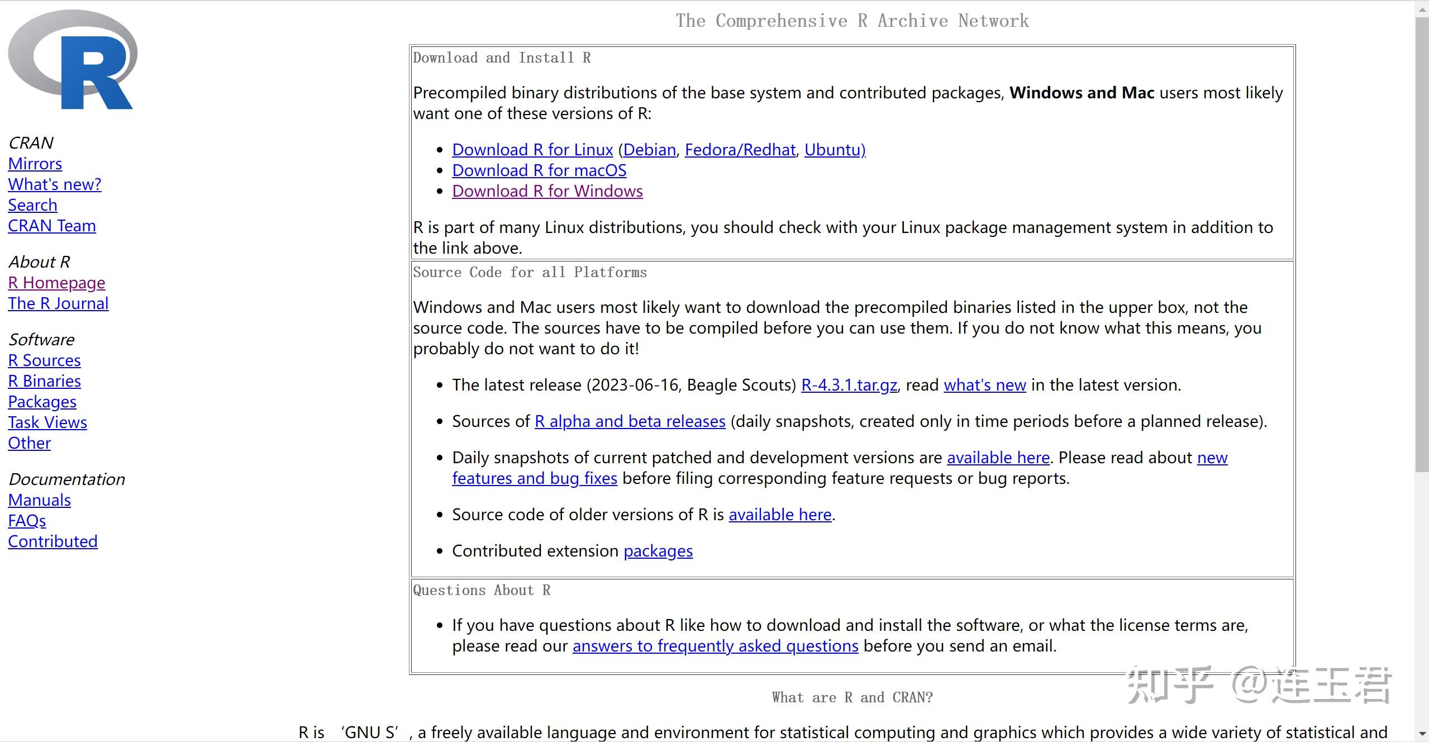Click Download R for Windows
Screen dimensions: 1429x742
point(547,191)
